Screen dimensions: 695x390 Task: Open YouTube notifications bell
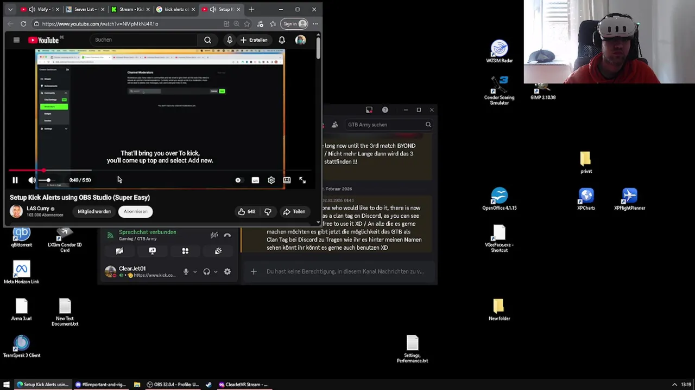282,40
